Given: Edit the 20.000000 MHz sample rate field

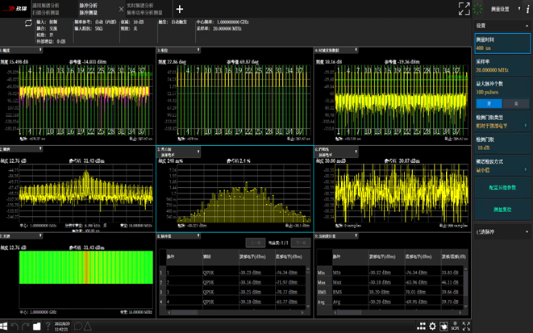Looking at the screenshot, I should pos(502,65).
